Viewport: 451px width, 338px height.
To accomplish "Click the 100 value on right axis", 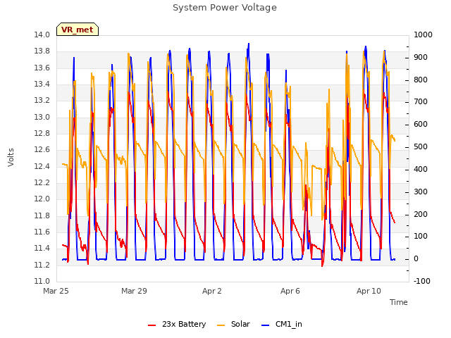I will 421,237.
